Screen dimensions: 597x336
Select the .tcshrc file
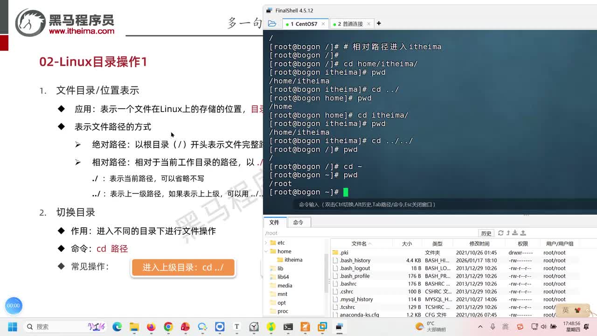pos(455,307)
